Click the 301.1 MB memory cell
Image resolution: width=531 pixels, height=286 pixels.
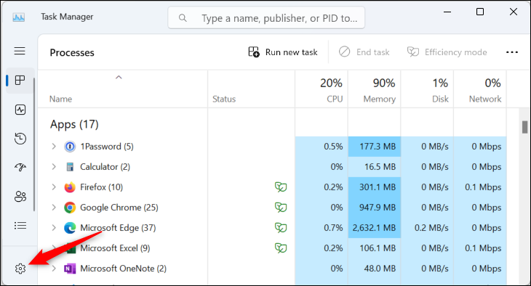click(374, 187)
